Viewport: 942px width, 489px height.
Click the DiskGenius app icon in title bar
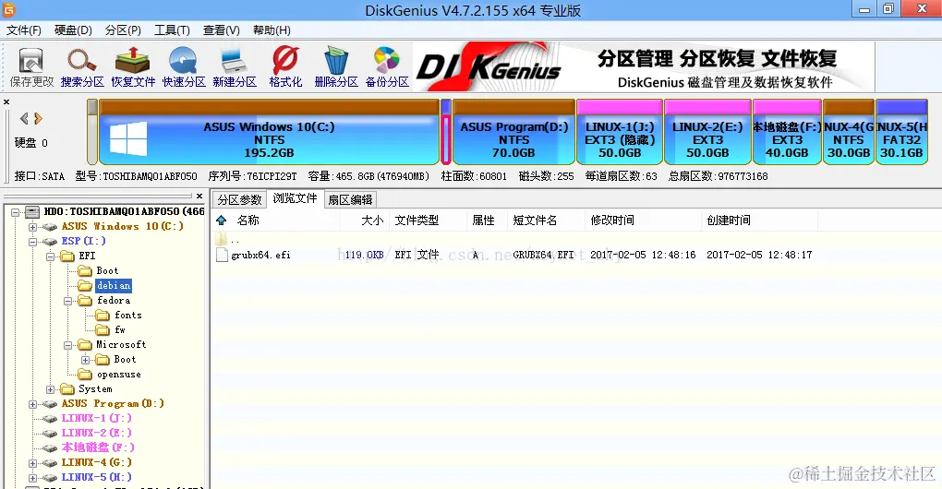8,9
